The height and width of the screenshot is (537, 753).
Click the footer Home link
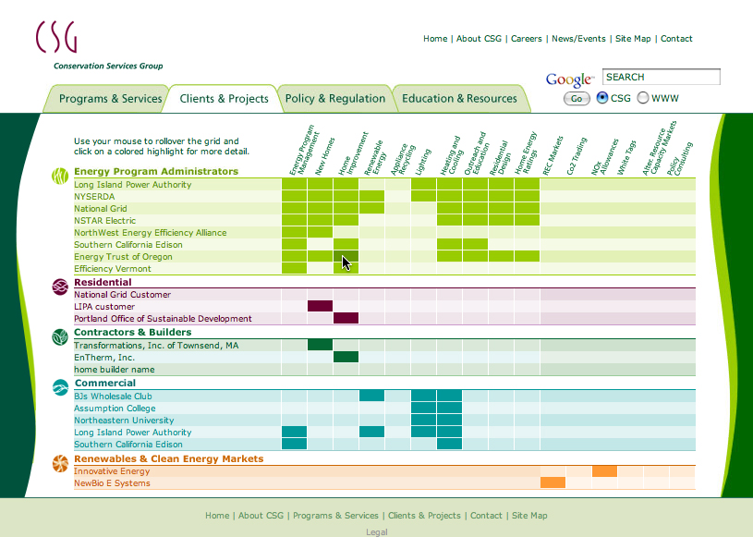click(217, 516)
